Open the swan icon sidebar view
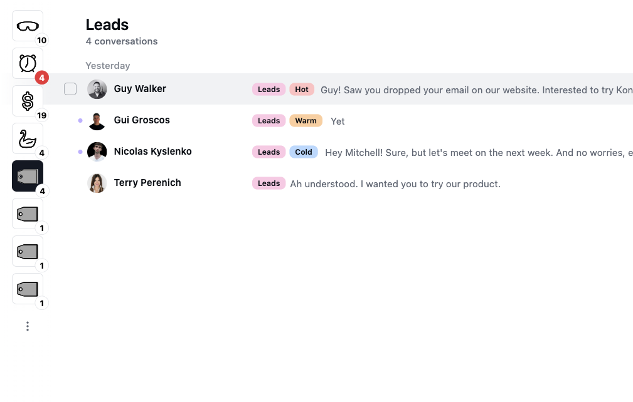 point(28,138)
